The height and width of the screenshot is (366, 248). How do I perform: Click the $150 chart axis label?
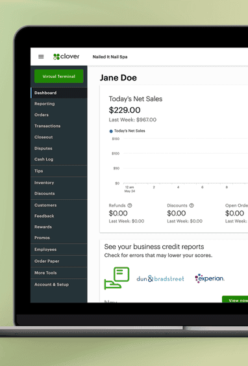116,139
